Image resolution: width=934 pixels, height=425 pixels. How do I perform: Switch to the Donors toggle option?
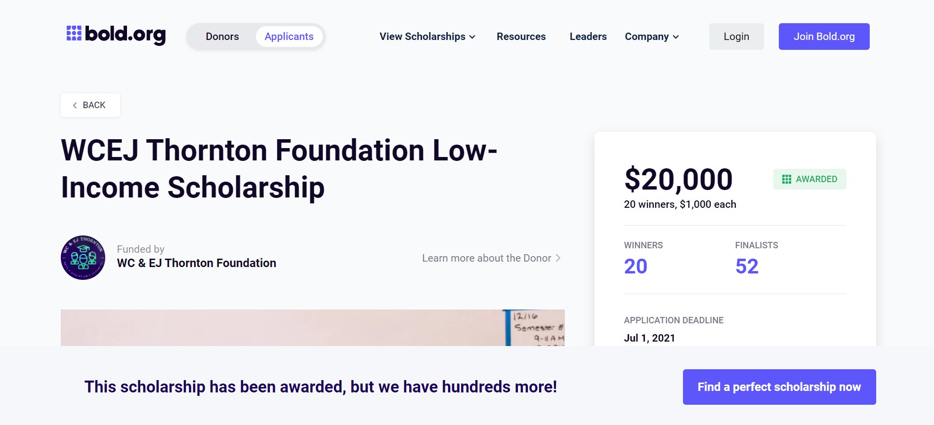click(222, 37)
